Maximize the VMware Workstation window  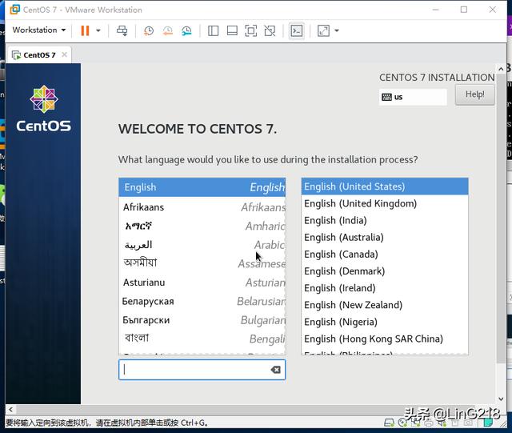tap(464, 10)
